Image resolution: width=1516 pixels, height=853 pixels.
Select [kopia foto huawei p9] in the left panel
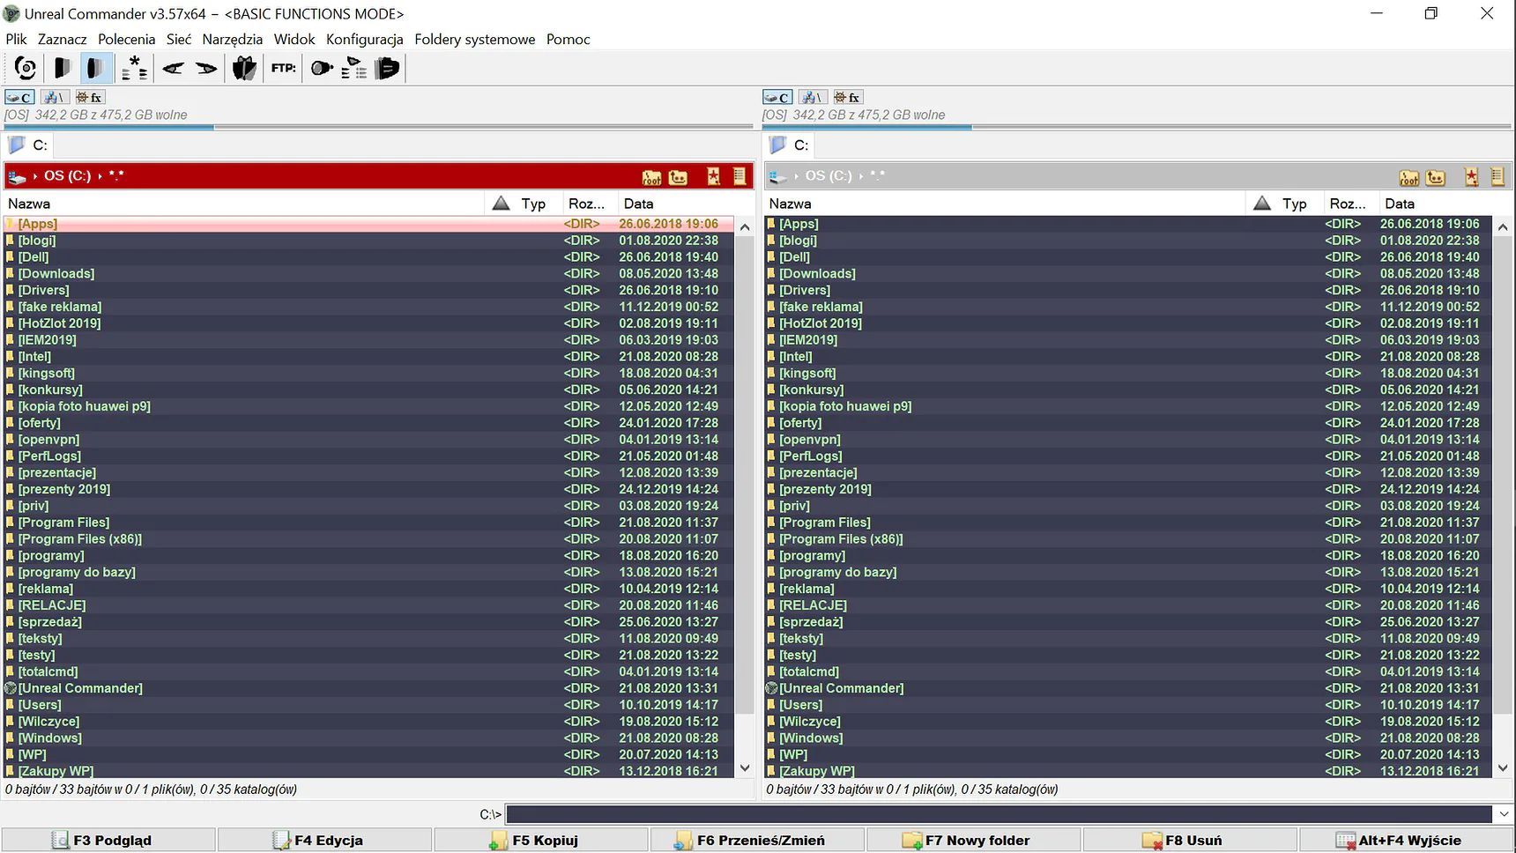tap(369, 406)
